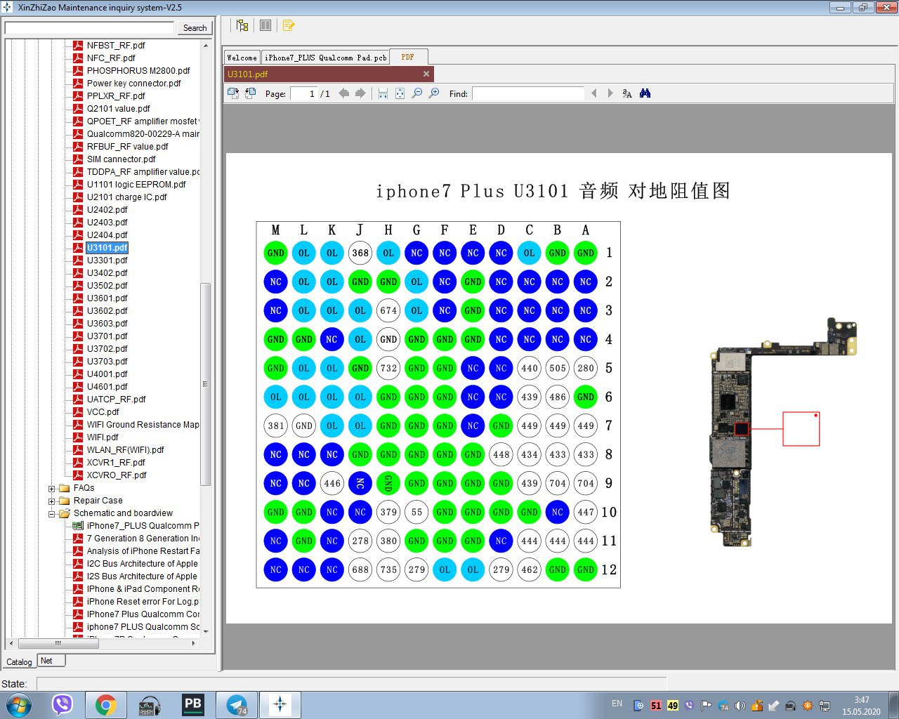Click the Page number field
The image size is (899, 719).
303,93
